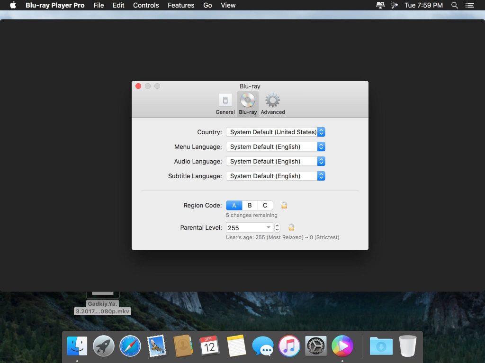
Task: Open the Subtitle Language dropdown
Action: coord(275,176)
